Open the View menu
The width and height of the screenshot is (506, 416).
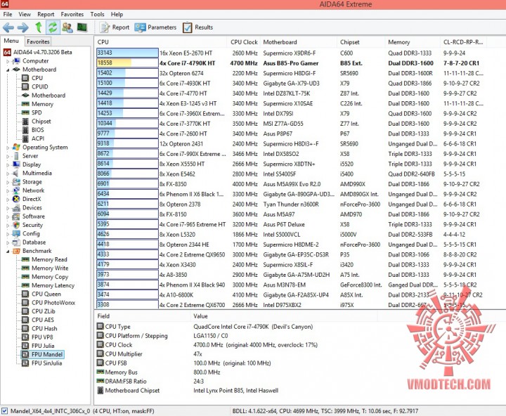(25, 14)
